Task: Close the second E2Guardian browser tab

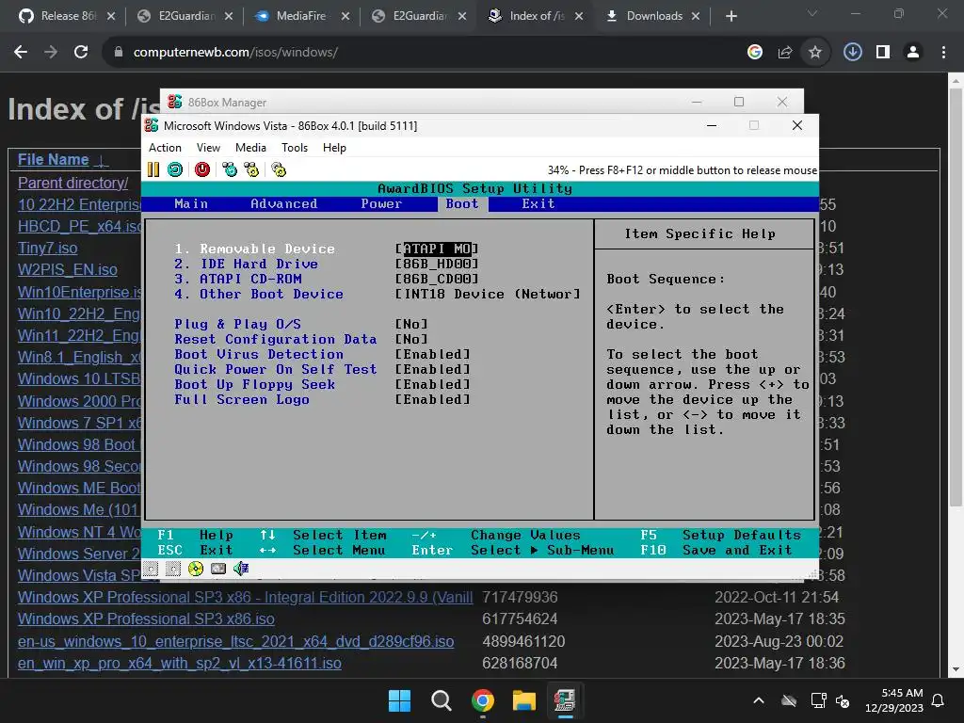Action: click(x=462, y=16)
